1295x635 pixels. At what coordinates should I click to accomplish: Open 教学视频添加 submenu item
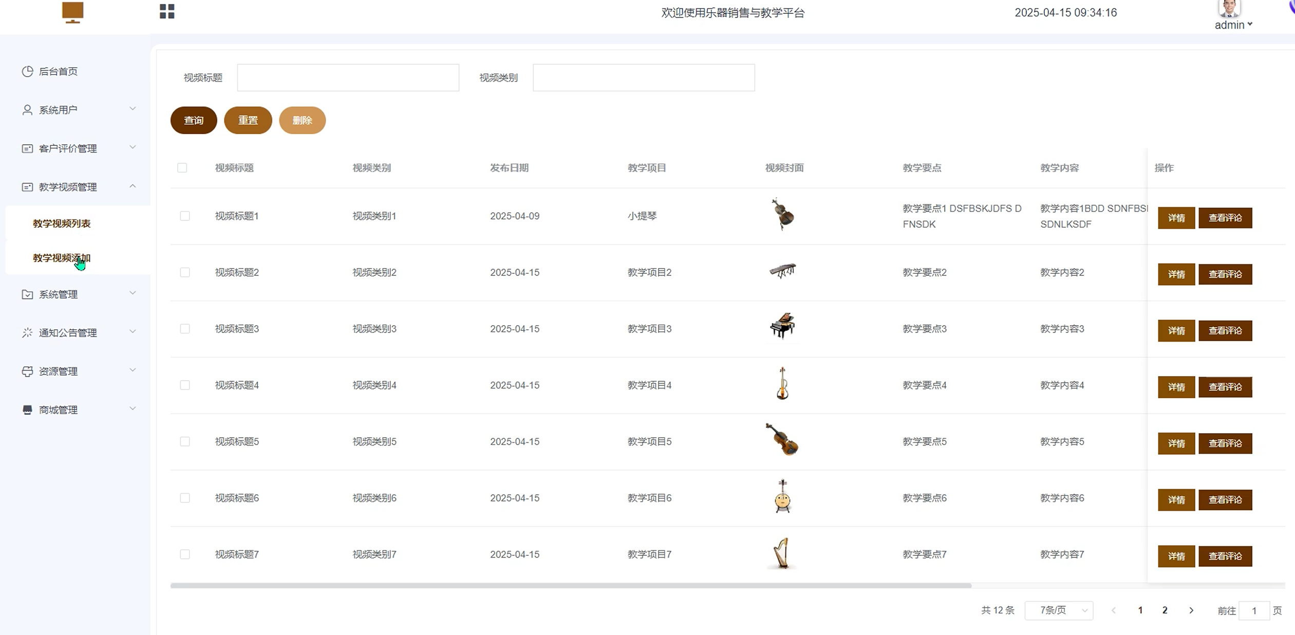[x=62, y=258]
